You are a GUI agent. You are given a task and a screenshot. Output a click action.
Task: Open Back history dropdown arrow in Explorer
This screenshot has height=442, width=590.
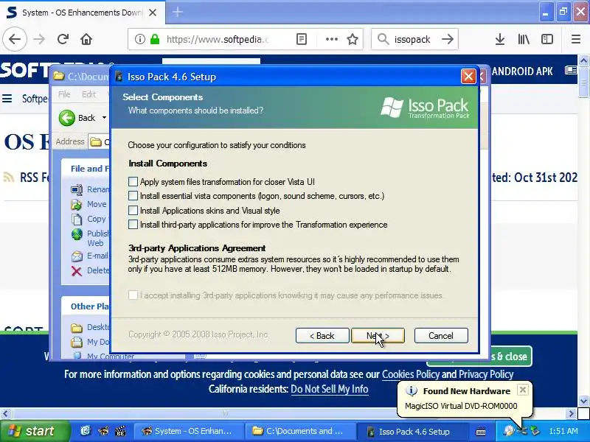pos(104,118)
